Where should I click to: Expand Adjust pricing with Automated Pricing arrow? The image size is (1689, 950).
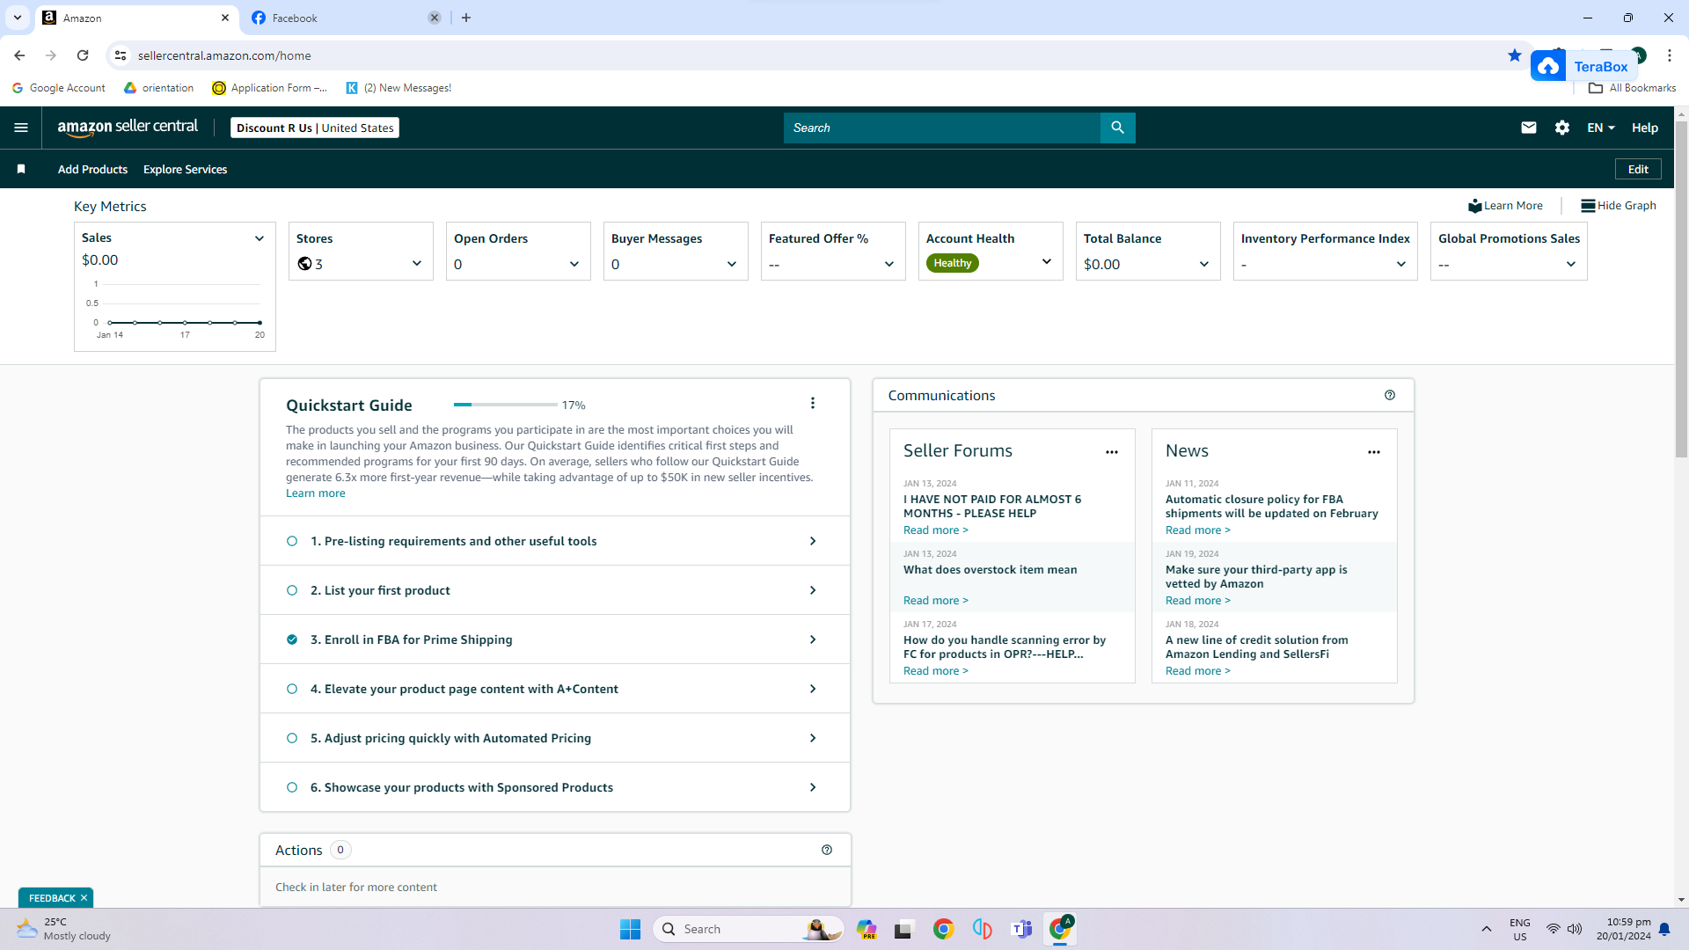pos(813,738)
